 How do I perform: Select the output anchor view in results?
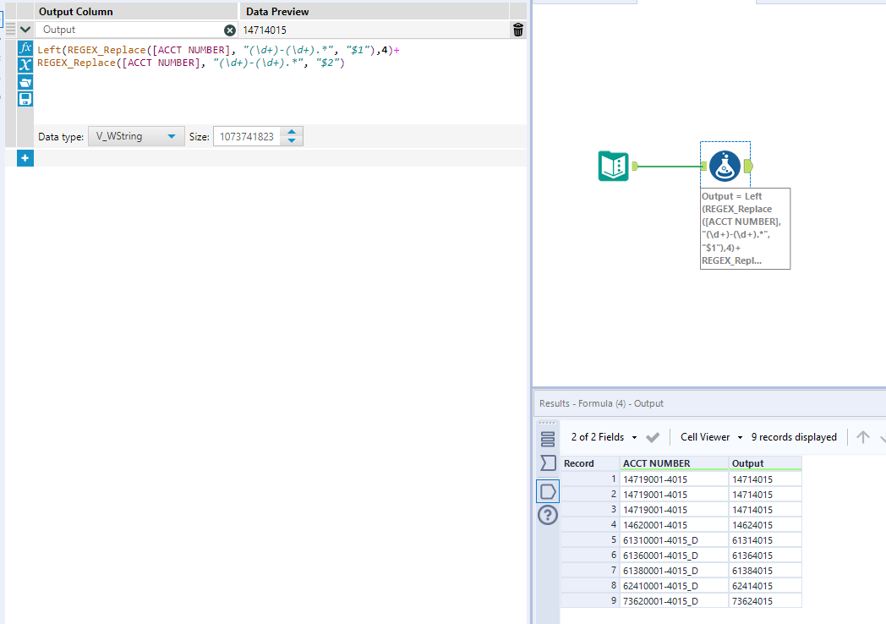point(548,490)
